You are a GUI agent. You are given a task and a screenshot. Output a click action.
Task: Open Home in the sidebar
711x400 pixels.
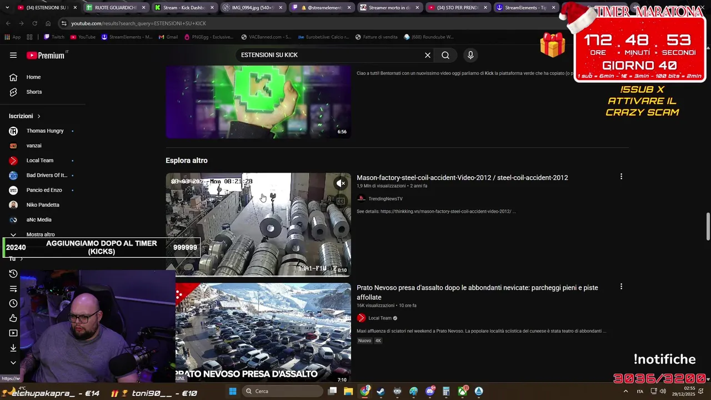(33, 77)
